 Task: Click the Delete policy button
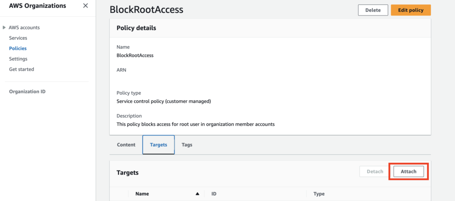[x=373, y=10]
